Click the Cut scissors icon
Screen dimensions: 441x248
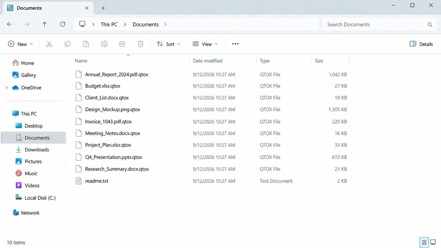click(49, 44)
